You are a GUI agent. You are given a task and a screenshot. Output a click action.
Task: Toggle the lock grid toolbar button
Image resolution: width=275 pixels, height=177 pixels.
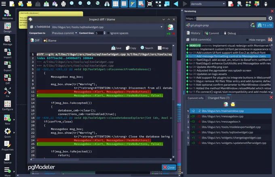(x=141, y=4)
